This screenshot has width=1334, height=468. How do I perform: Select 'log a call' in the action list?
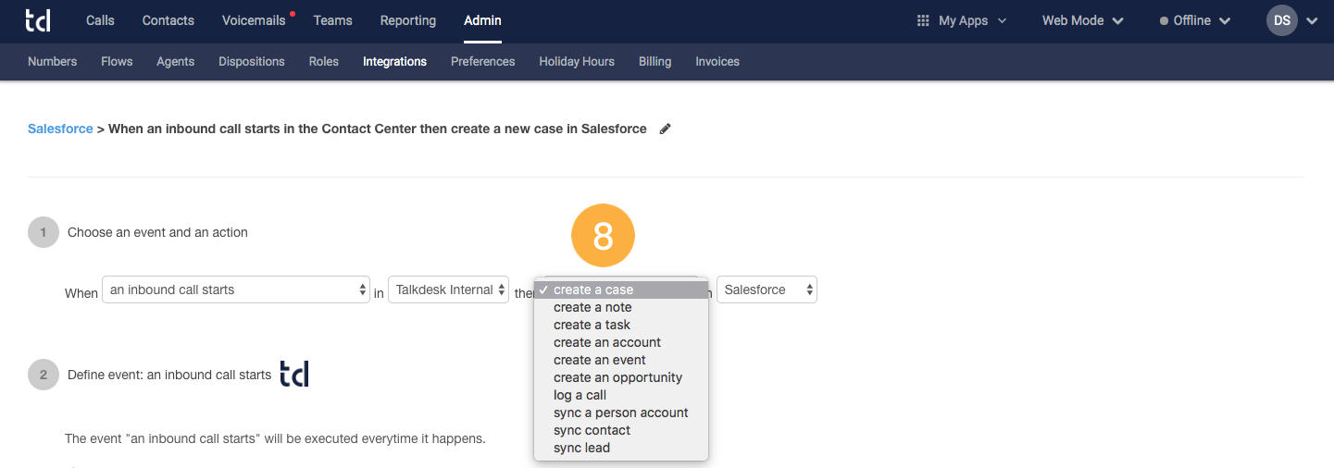621,395
